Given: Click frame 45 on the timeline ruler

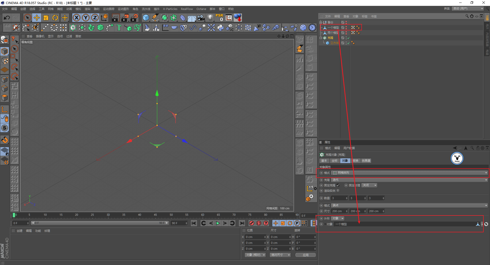Looking at the screenshot, I should click(155, 215).
